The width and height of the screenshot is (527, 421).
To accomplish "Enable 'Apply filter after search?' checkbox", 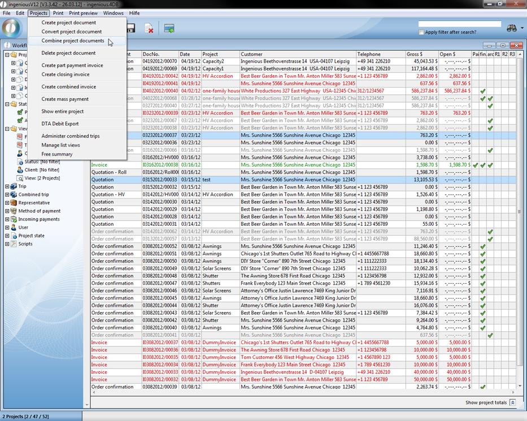I will (x=421, y=32).
